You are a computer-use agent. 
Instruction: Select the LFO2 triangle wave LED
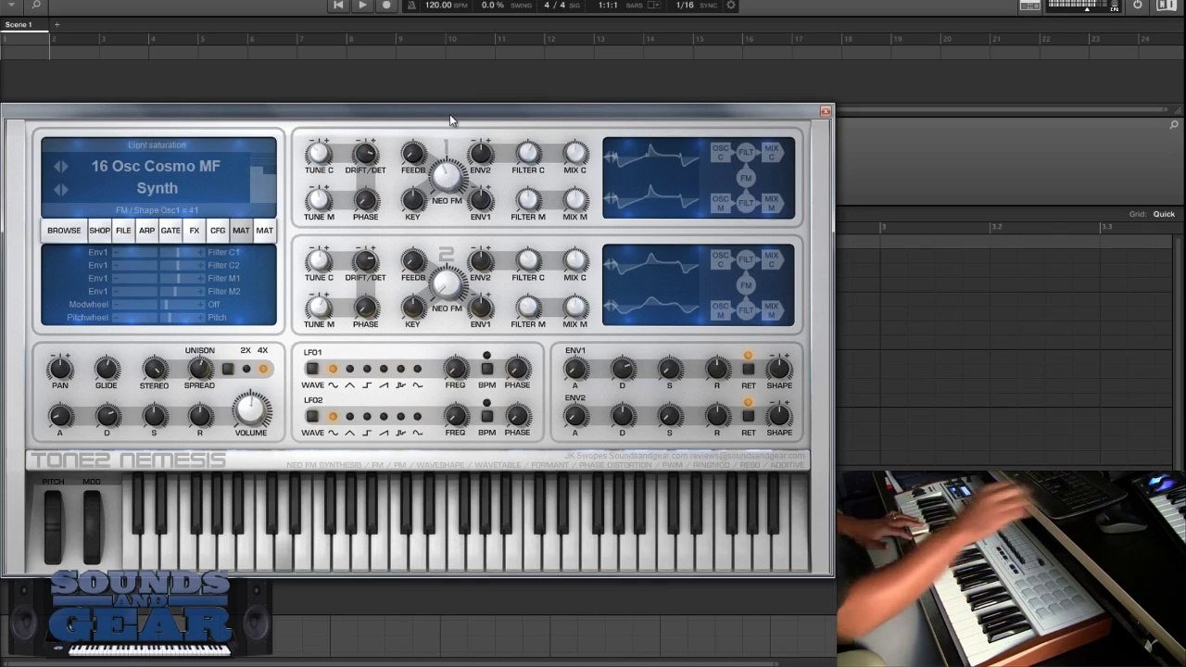point(349,417)
